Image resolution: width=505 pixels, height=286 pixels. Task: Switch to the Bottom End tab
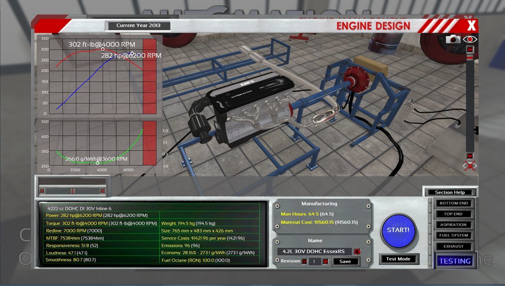[x=454, y=203]
